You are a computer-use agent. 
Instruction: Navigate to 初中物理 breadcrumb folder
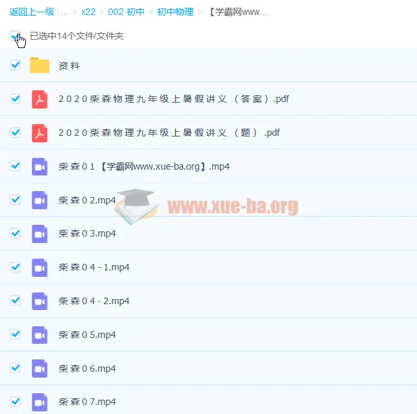(175, 12)
